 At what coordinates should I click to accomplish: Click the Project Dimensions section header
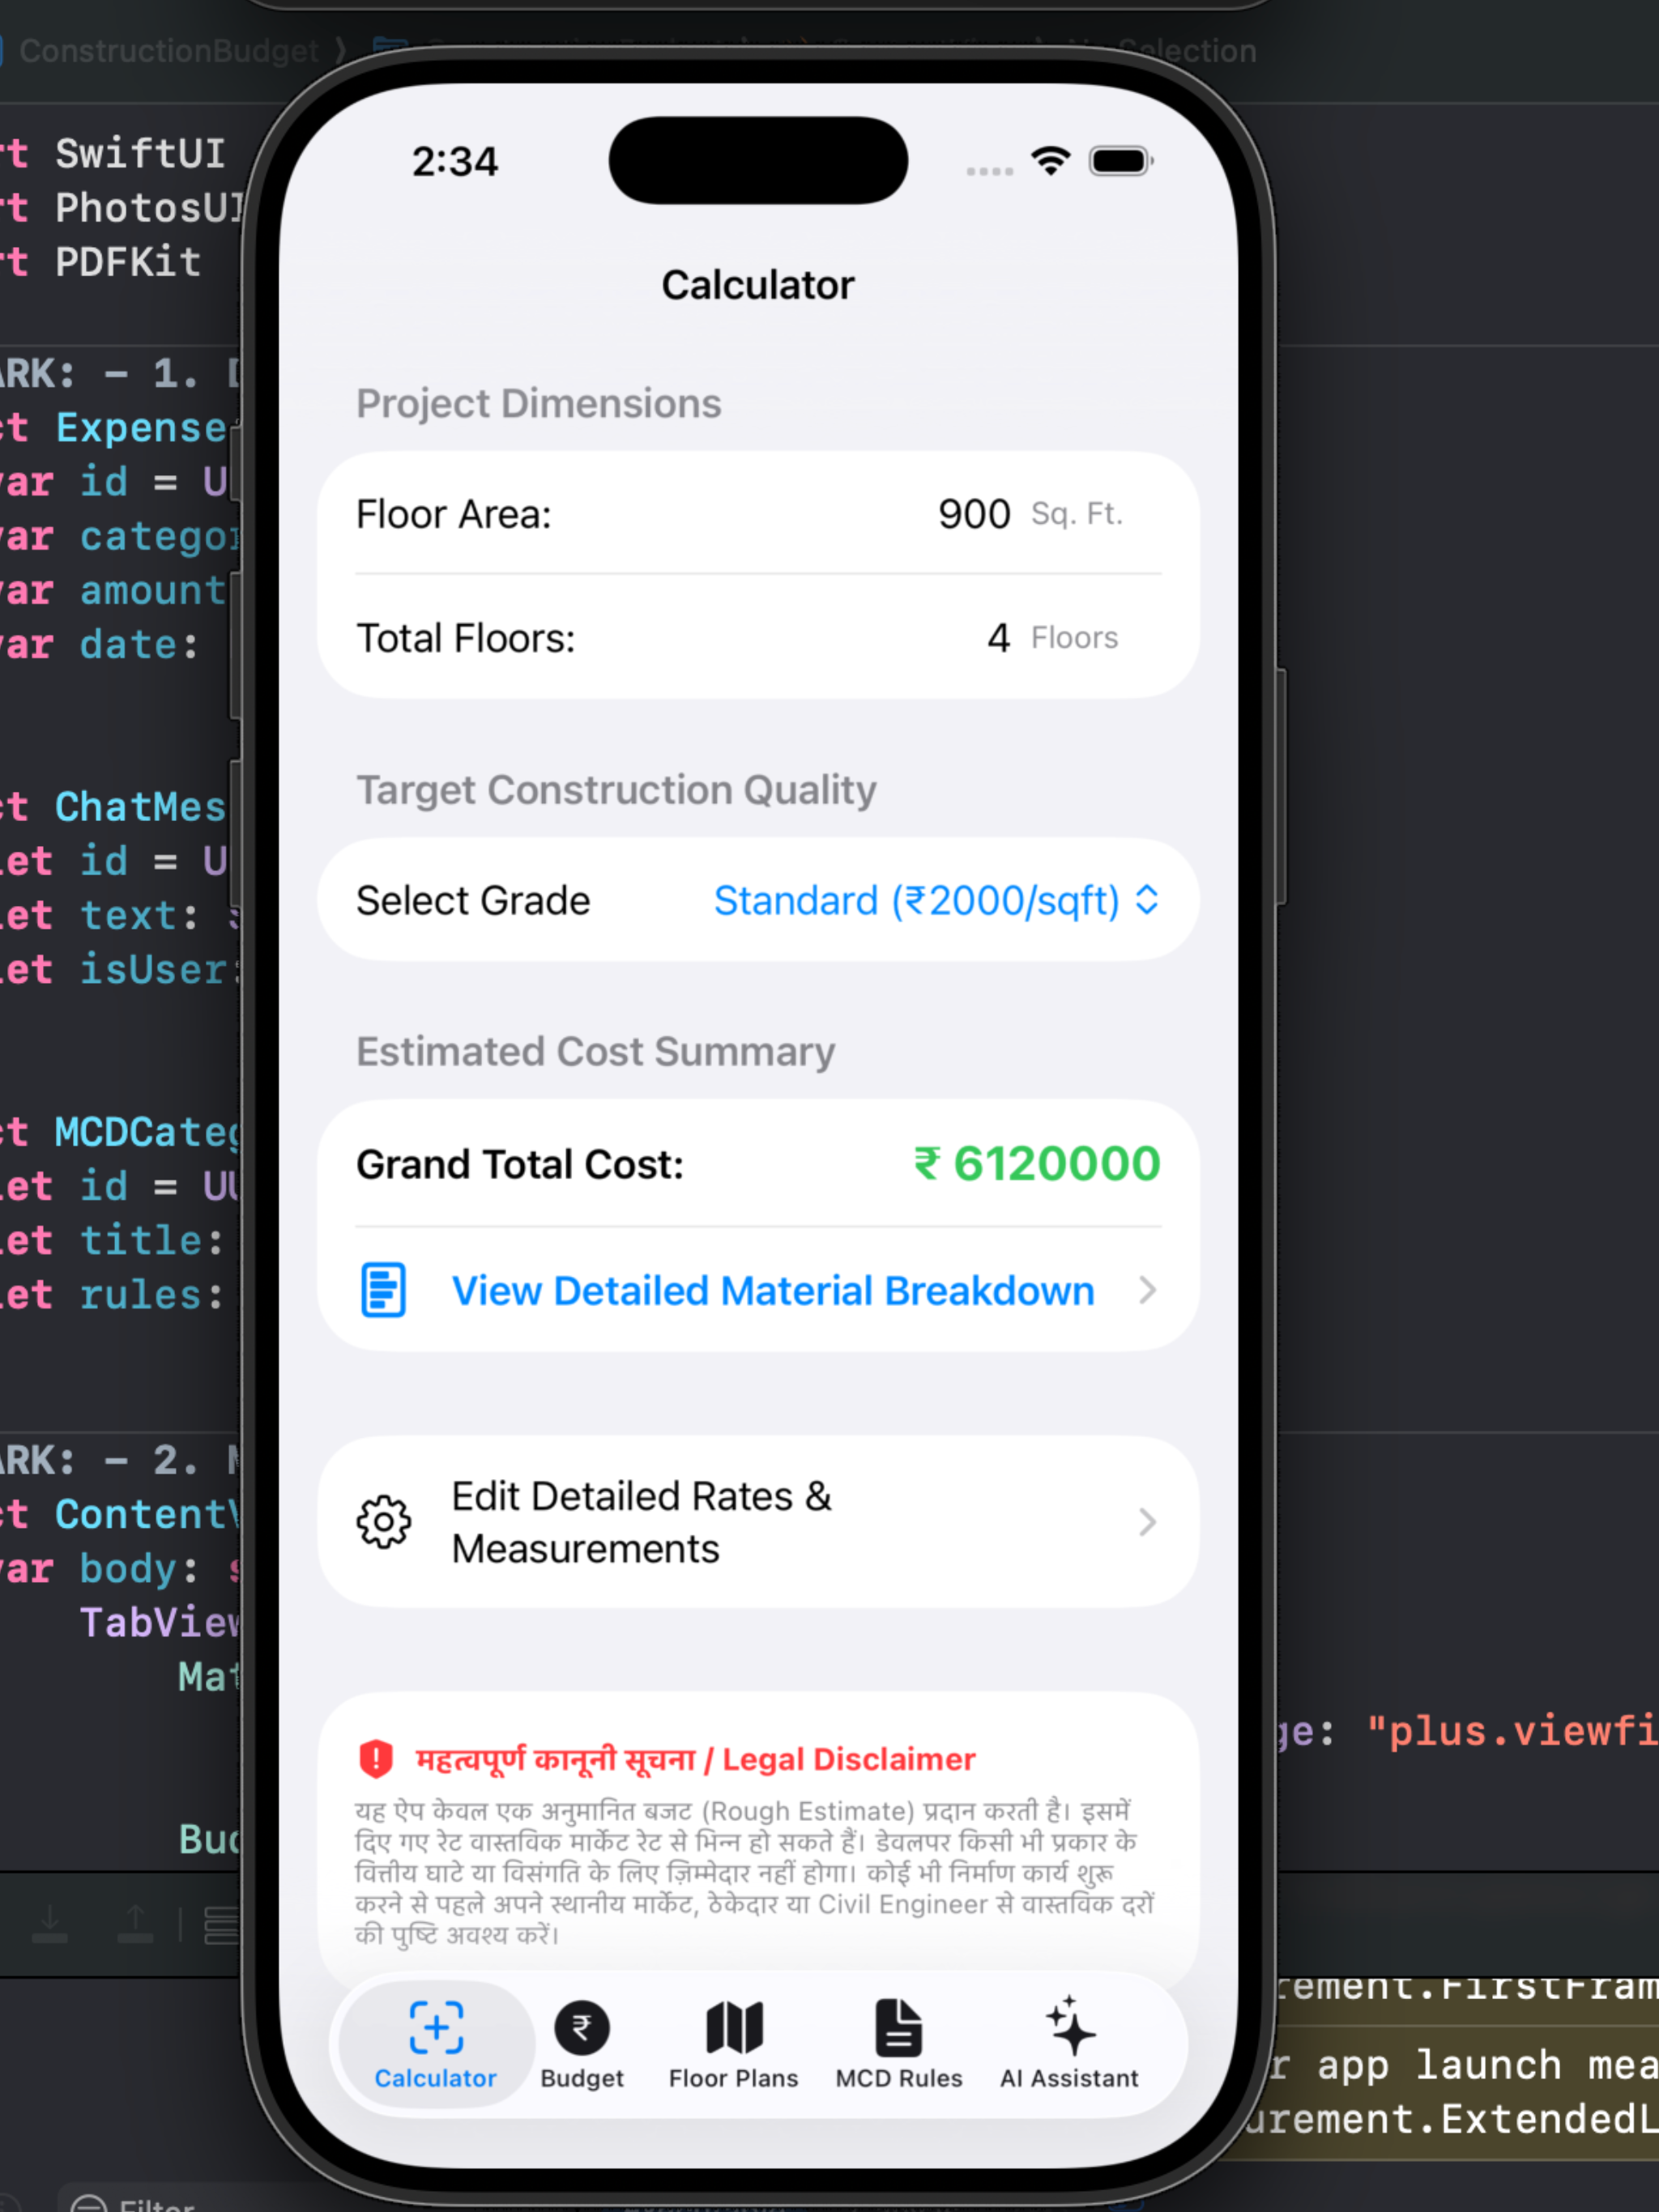539,404
